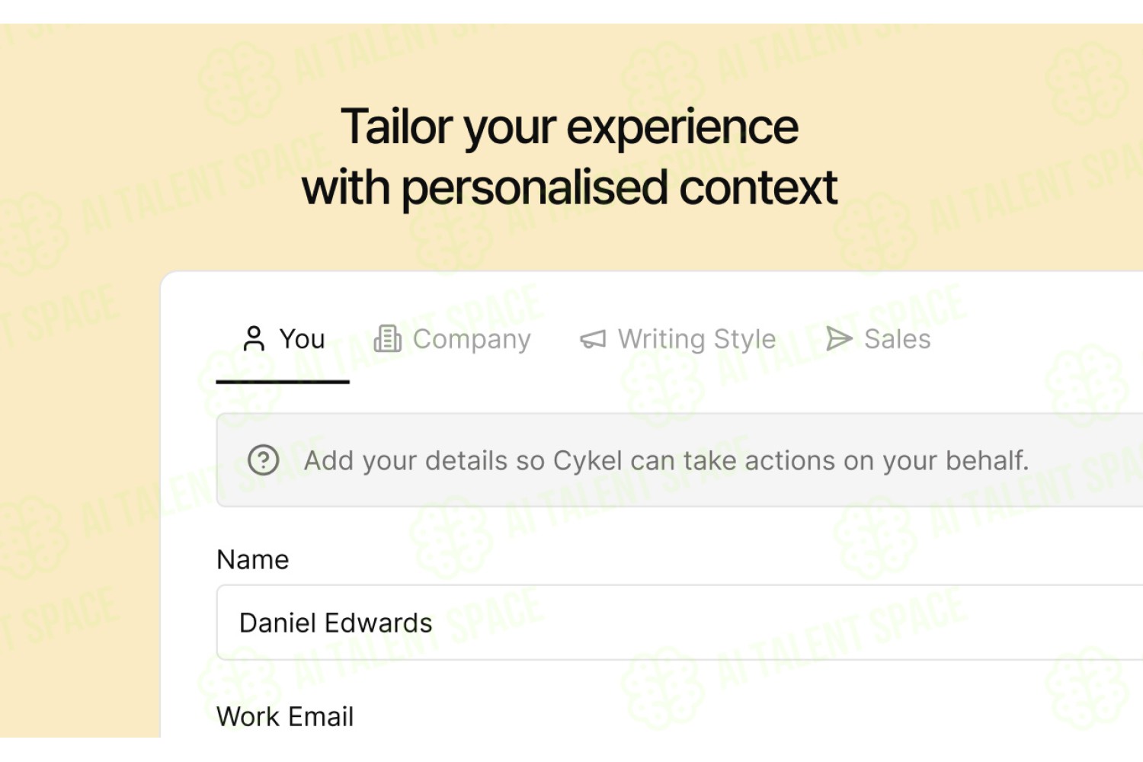Viewport: 1143px width, 762px height.
Task: Click the underline beneath the You tab
Action: (283, 381)
